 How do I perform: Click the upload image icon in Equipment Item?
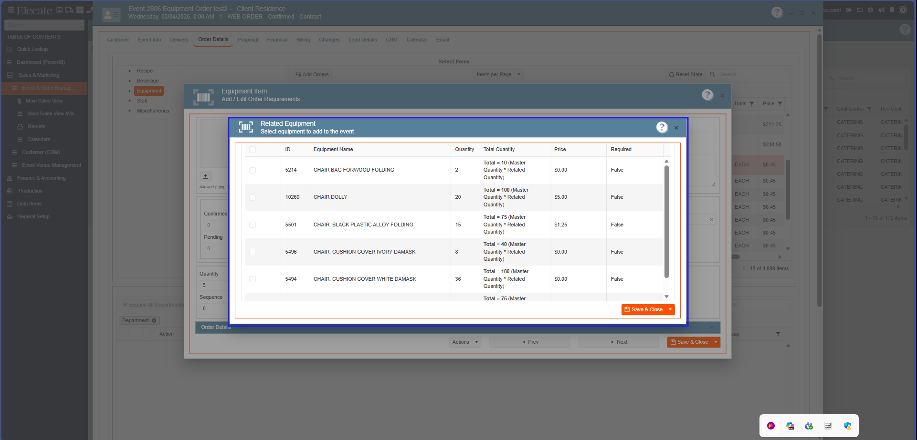[x=206, y=176]
